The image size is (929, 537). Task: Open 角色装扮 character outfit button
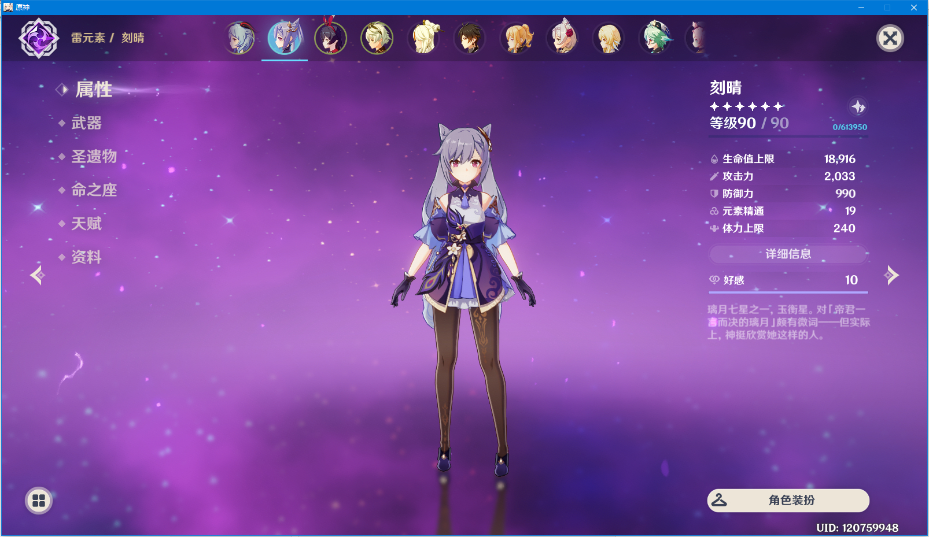click(x=788, y=500)
